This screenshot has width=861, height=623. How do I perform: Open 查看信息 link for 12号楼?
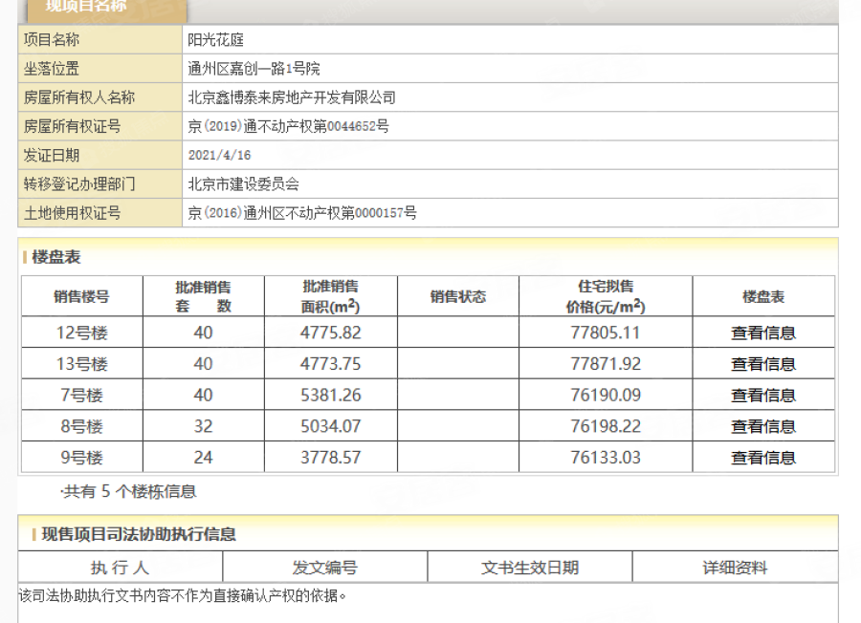point(762,333)
